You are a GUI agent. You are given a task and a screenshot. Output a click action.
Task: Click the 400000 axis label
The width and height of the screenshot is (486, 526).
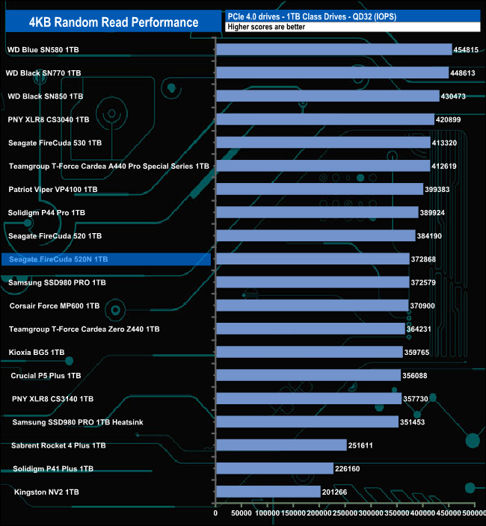[422, 513]
